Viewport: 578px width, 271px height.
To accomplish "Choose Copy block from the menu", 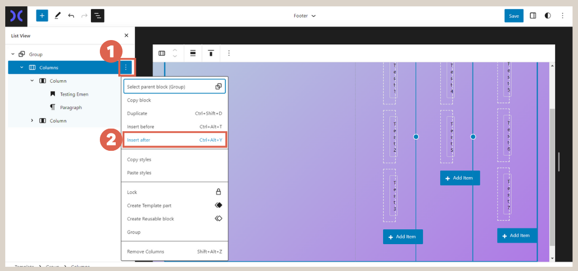I will [x=174, y=100].
